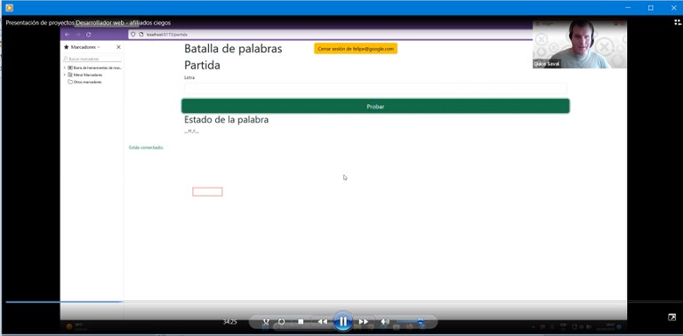Expand Barra de herramientas bookmarks folder
This screenshot has width=683, height=336.
[64, 68]
